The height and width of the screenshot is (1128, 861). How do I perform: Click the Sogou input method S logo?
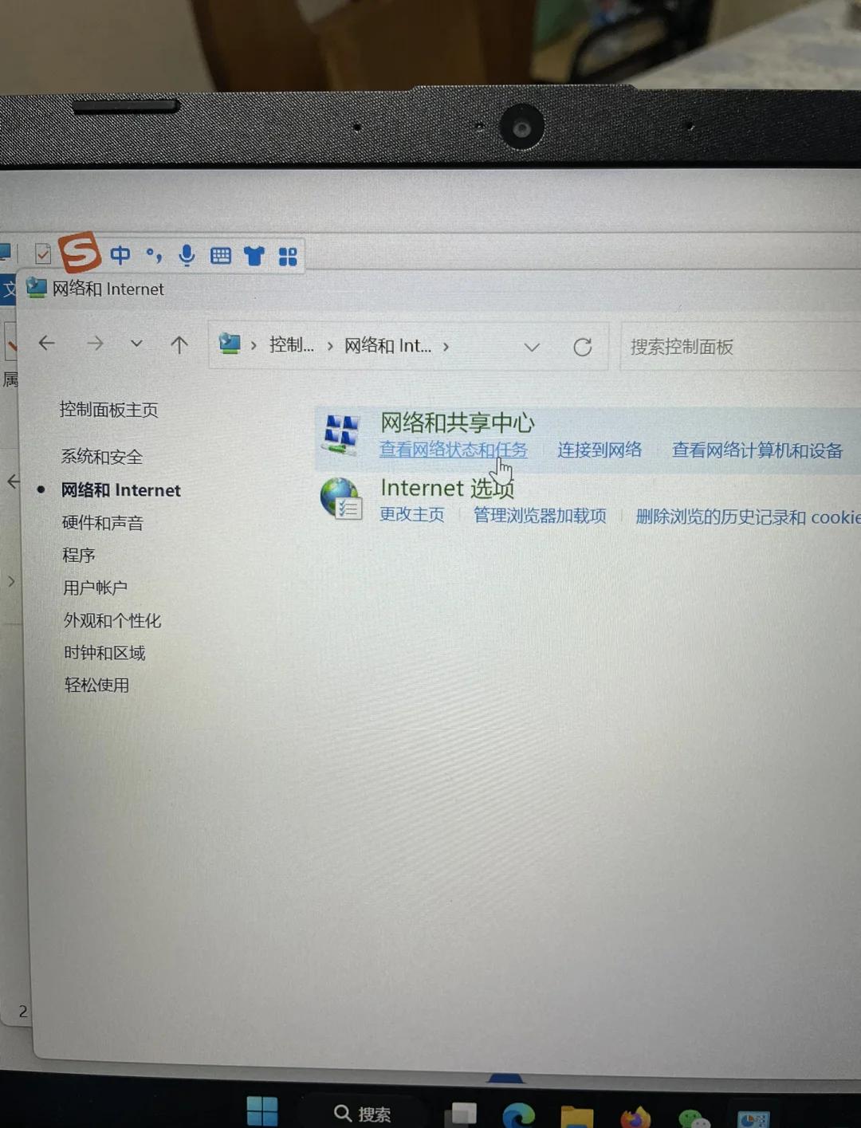80,253
